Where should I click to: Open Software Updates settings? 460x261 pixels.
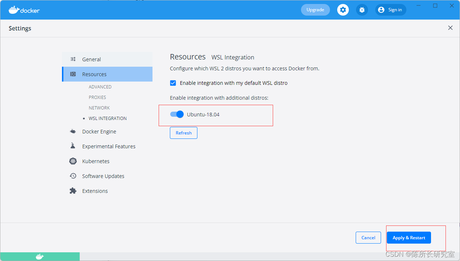tap(103, 176)
